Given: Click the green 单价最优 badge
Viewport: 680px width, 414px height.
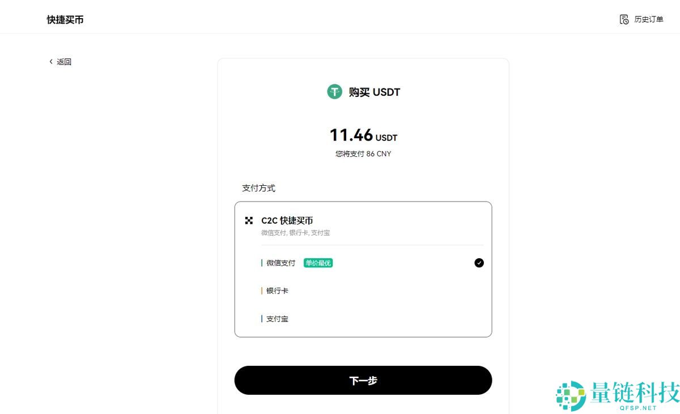Looking at the screenshot, I should pyautogui.click(x=318, y=263).
